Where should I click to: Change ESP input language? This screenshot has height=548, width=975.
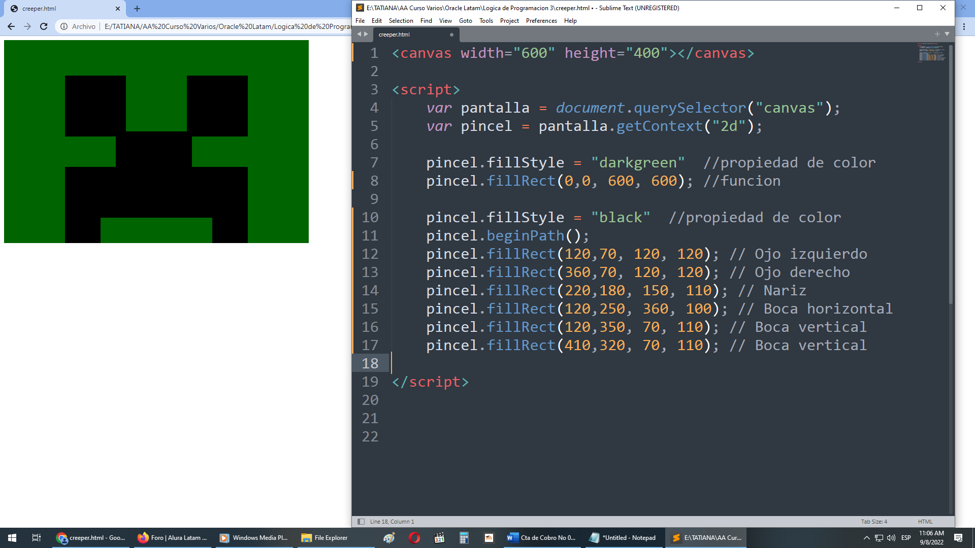click(906, 538)
